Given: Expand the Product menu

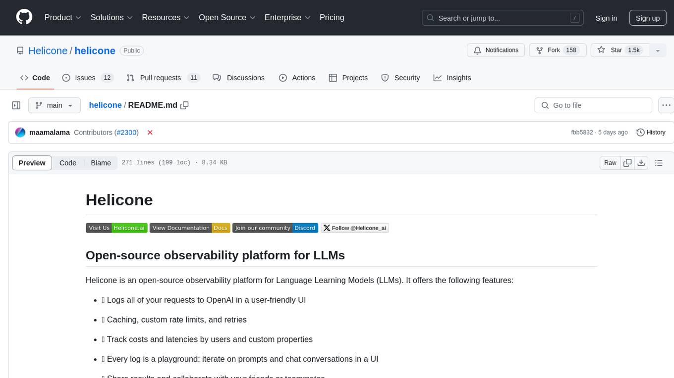Looking at the screenshot, I should (x=63, y=17).
